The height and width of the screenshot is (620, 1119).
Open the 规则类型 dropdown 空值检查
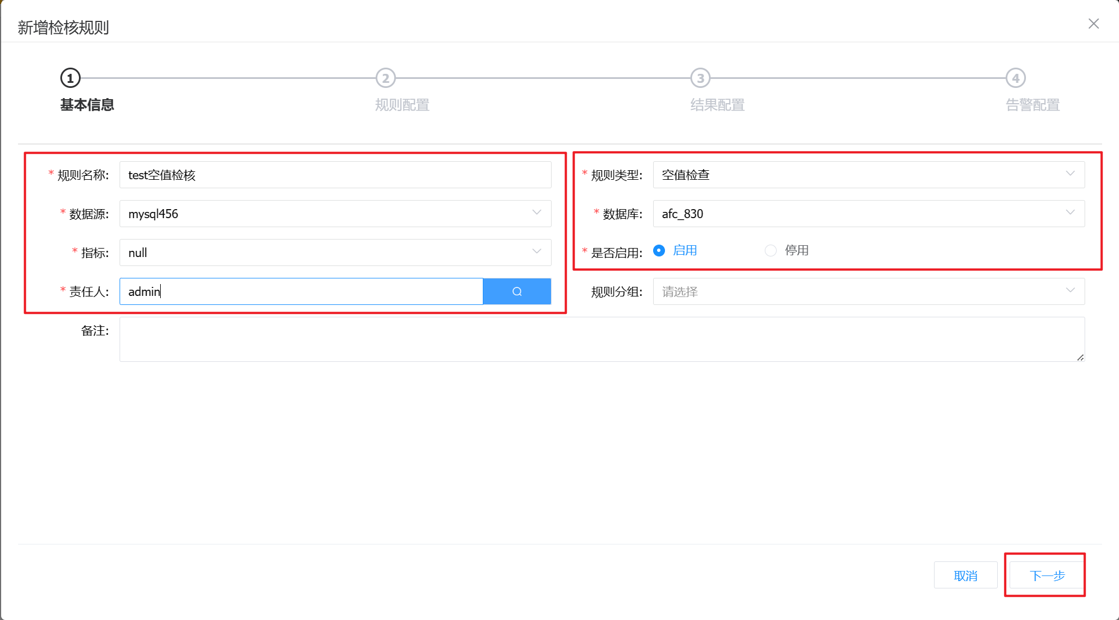[x=869, y=175]
